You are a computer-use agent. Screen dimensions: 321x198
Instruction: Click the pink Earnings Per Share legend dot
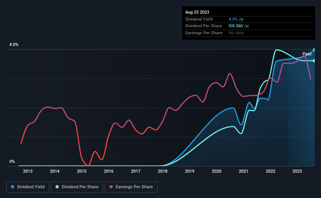111,187
